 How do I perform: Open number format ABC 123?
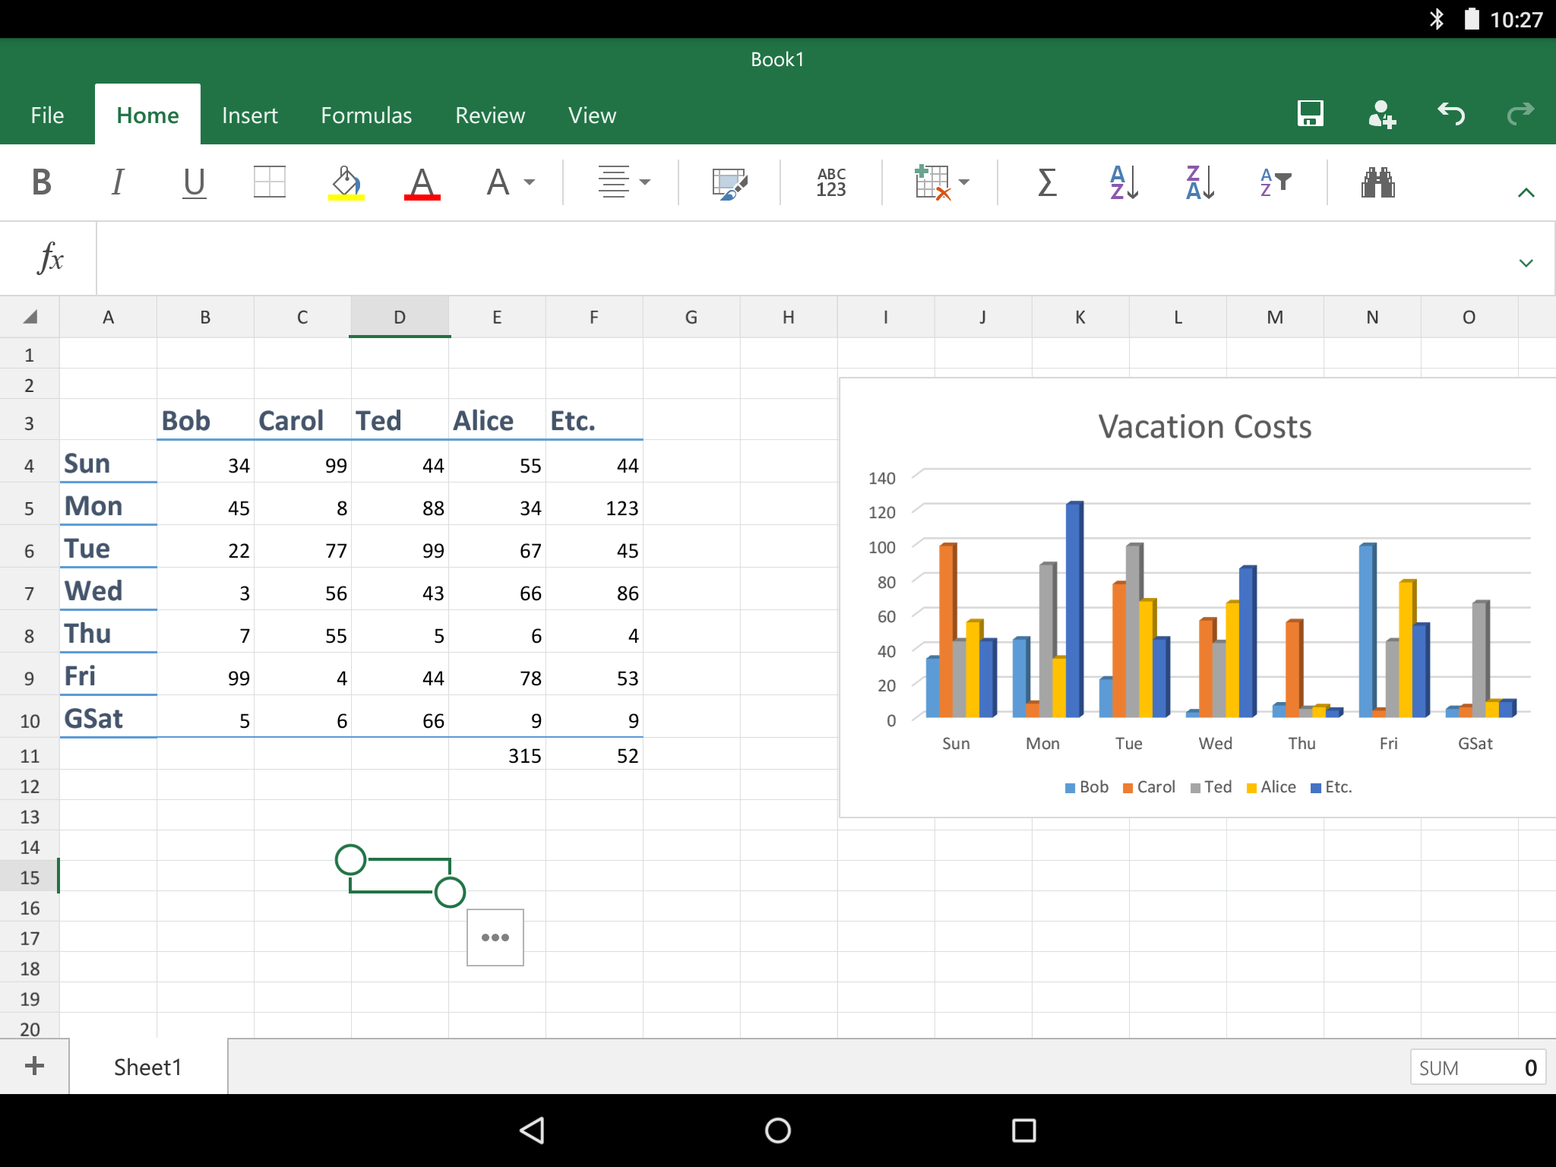click(831, 182)
